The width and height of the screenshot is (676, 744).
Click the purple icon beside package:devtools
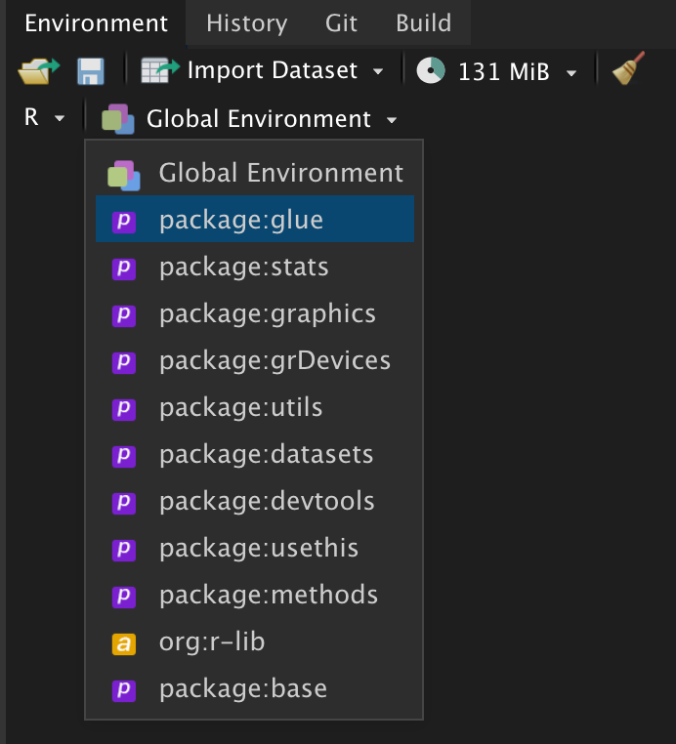124,503
